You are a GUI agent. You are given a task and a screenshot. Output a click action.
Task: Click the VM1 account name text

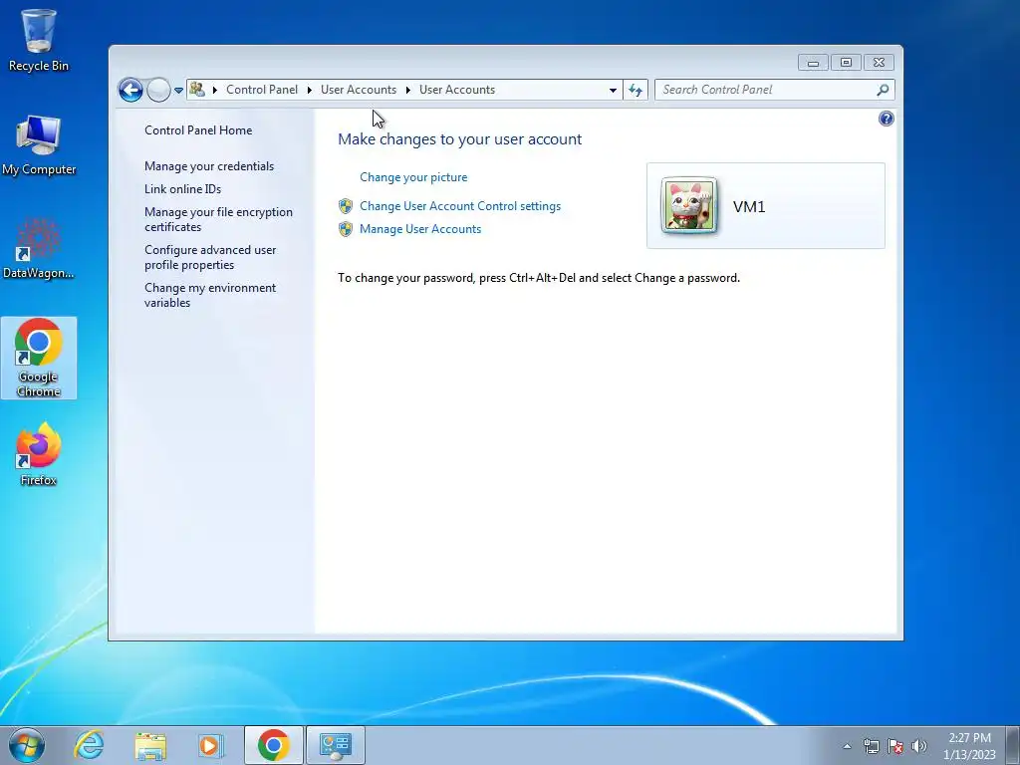pos(749,207)
